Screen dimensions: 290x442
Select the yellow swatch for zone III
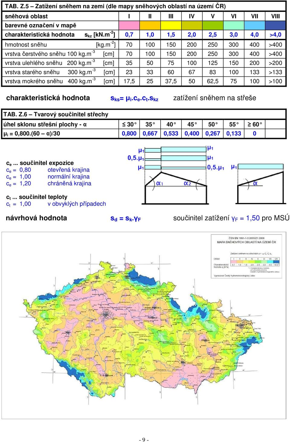(x=171, y=25)
